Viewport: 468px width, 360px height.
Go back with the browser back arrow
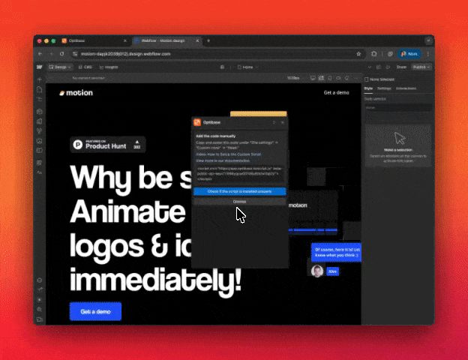point(40,54)
